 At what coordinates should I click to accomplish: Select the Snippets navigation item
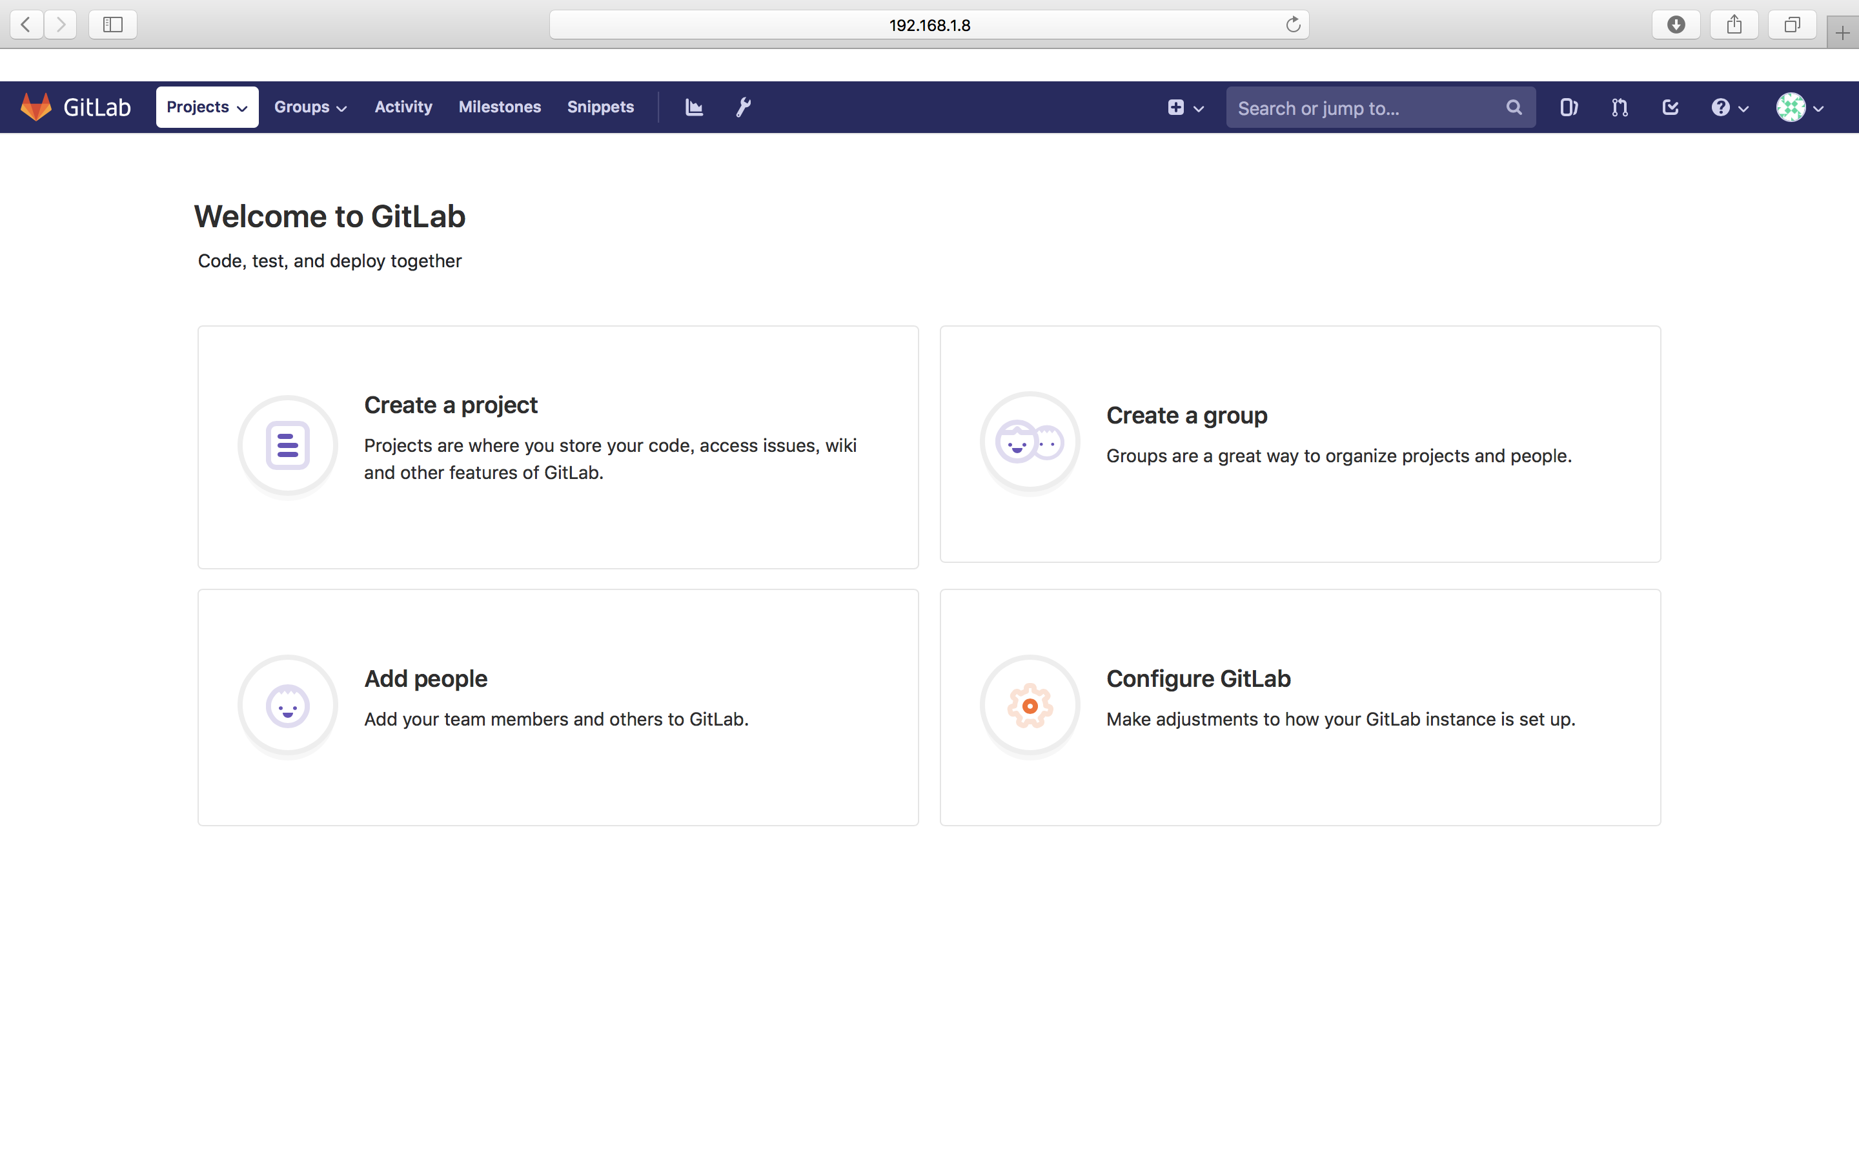pos(601,107)
